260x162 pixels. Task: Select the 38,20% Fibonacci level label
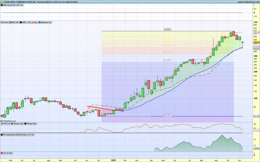[167, 46]
